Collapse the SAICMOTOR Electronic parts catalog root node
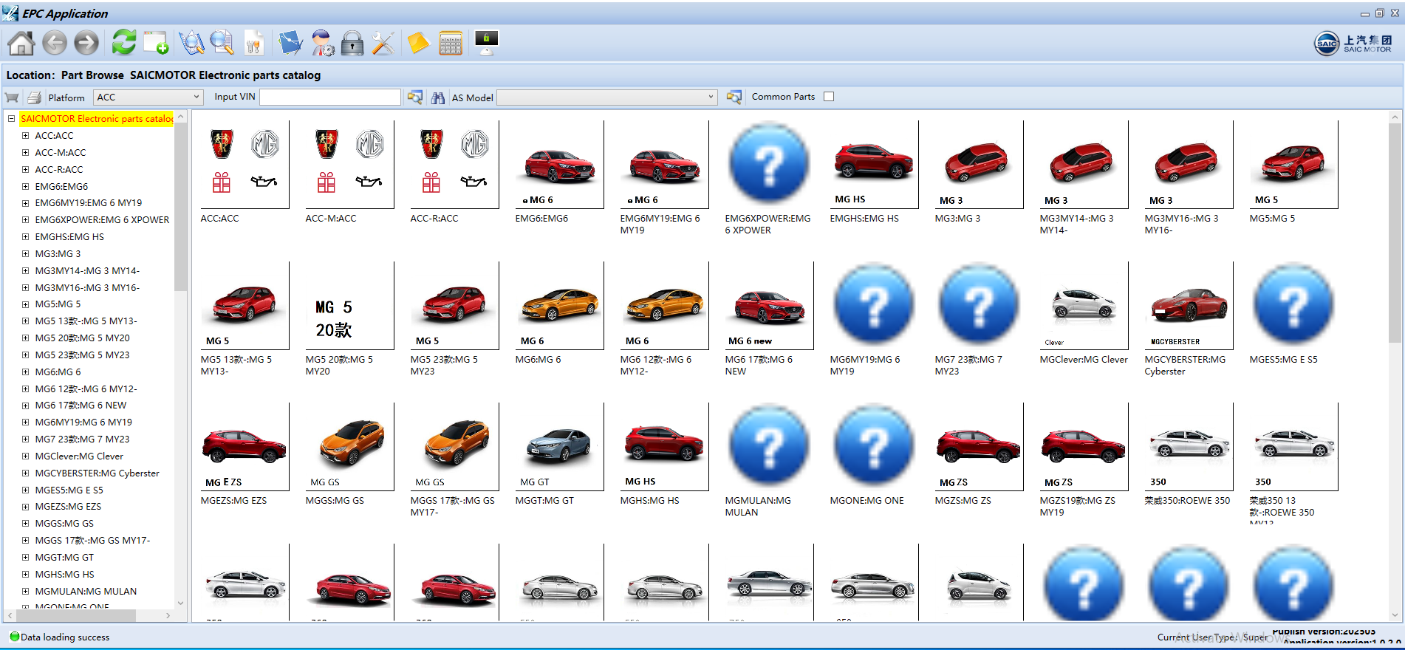This screenshot has width=1405, height=650. (x=11, y=118)
